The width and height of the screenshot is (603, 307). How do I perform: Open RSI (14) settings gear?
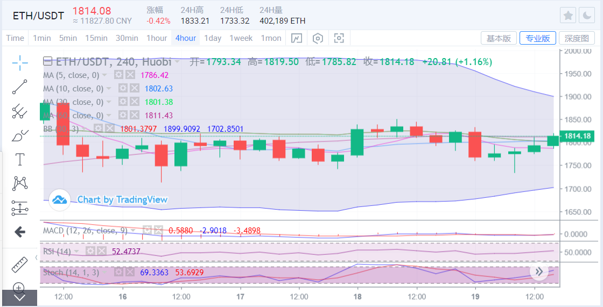[x=90, y=252]
